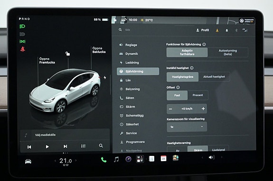Select Procent offset mode
This screenshot has width=273, height=181.
coord(198,95)
